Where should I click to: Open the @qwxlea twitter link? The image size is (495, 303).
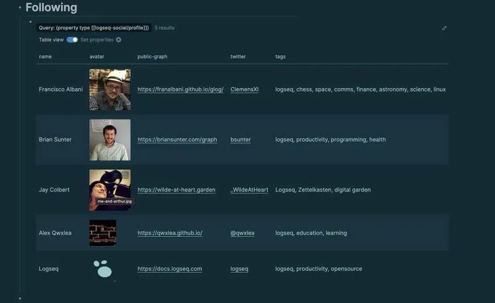click(x=242, y=233)
